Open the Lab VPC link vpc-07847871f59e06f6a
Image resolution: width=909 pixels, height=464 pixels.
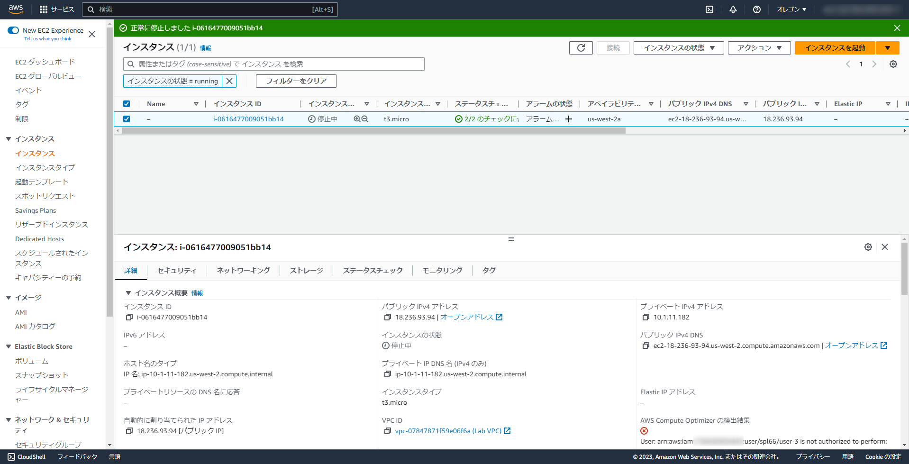coord(448,431)
